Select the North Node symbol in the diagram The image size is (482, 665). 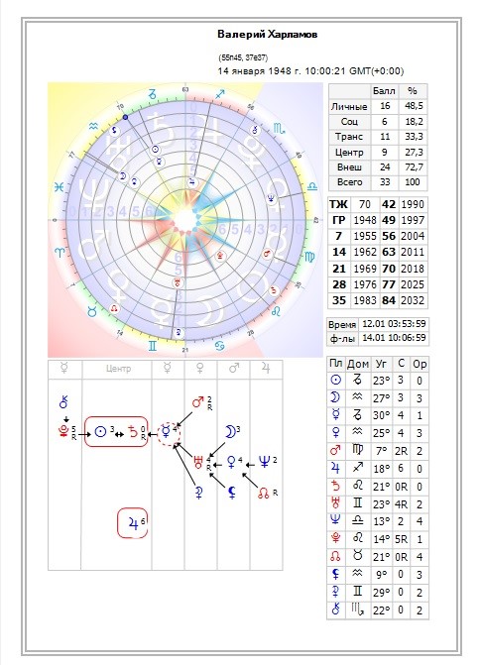pyautogui.click(x=264, y=493)
